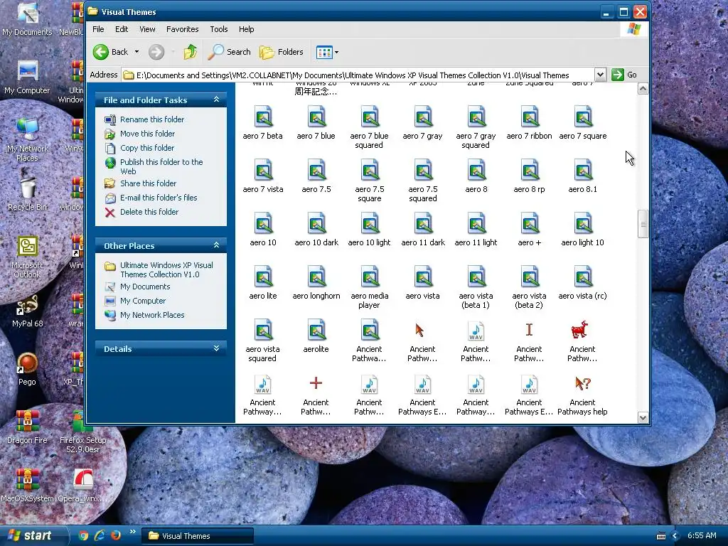Select the aero lite theme file
This screenshot has height=546, width=728.
[x=263, y=283]
